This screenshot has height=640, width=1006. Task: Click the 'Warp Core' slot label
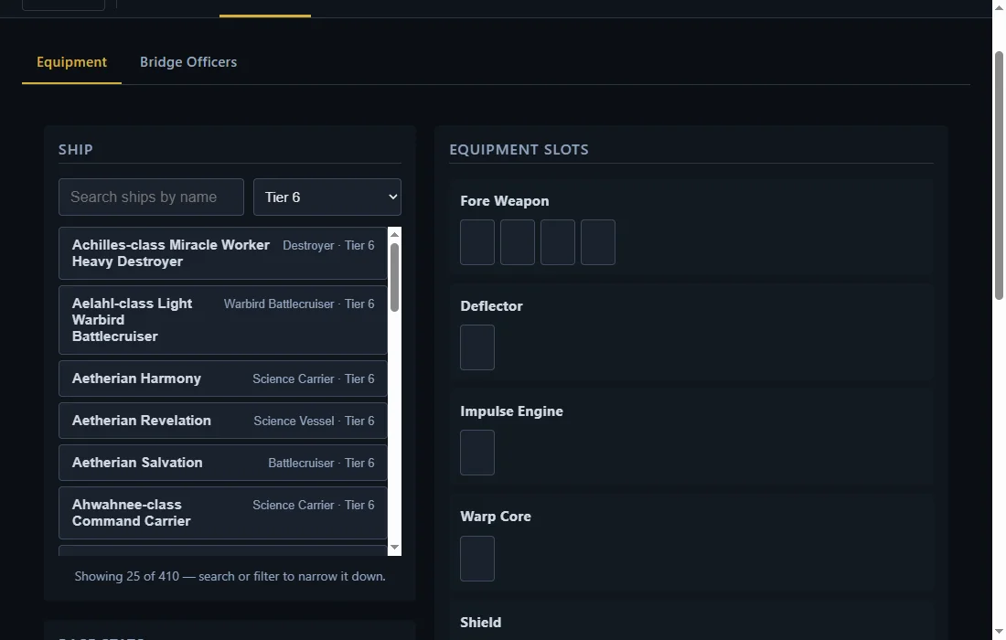click(496, 517)
